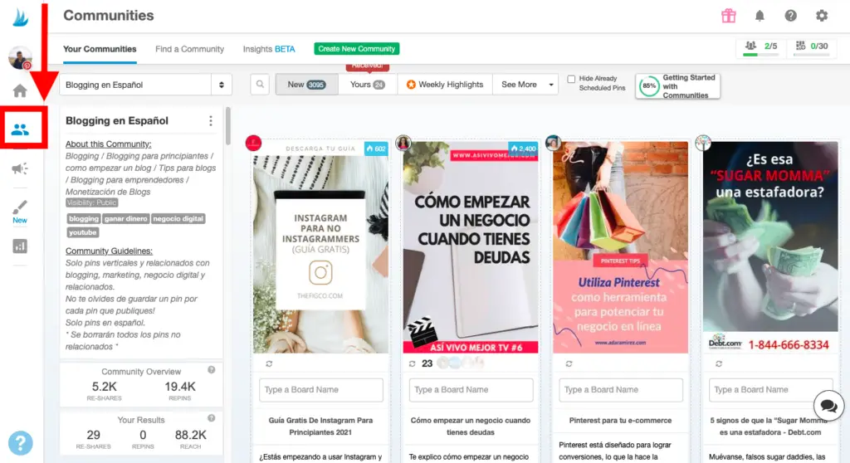Open the pink gift box icon

point(729,16)
